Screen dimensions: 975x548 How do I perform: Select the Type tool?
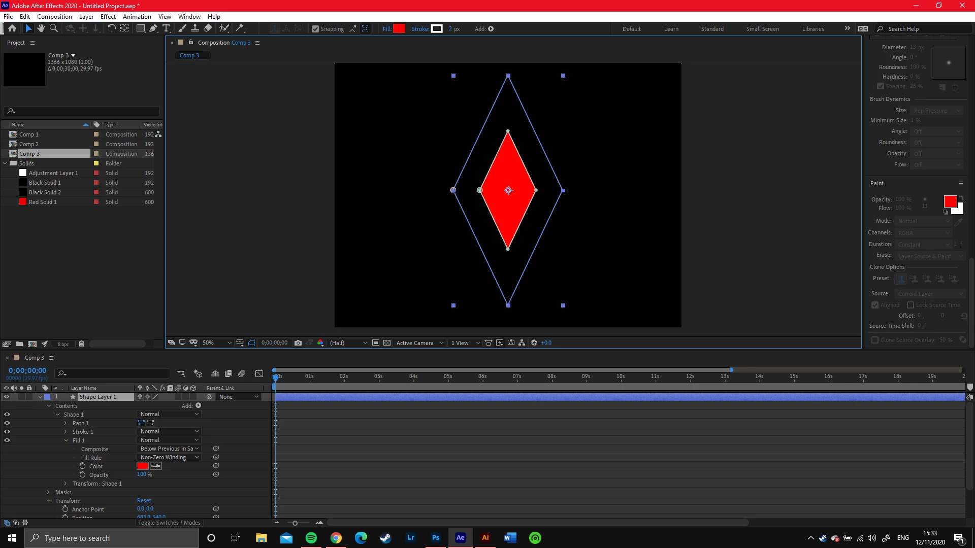coord(166,28)
